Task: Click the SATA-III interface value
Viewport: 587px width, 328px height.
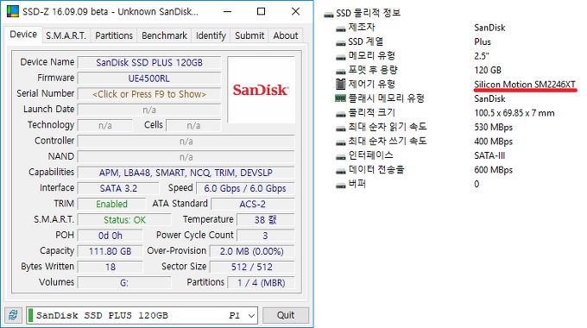Action: tap(489, 155)
